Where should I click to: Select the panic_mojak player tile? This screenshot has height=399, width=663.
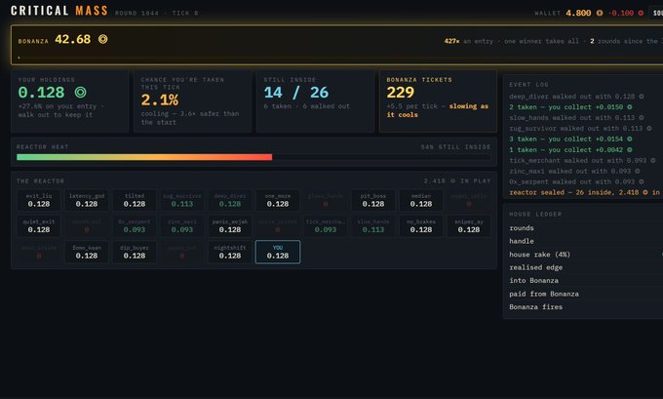pos(230,226)
